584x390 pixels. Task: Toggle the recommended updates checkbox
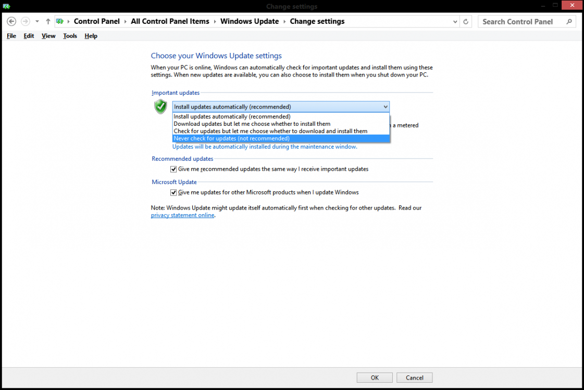173,169
